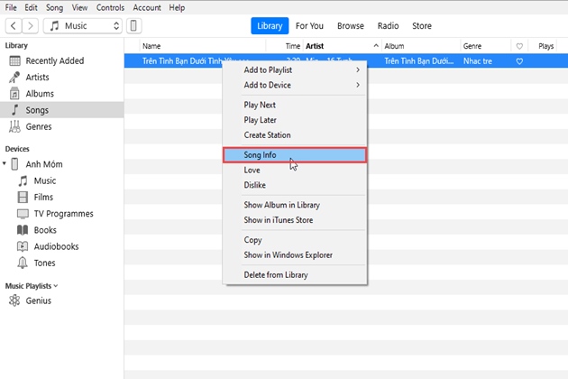Switch to the For You tab
568x379 pixels.
click(x=310, y=26)
